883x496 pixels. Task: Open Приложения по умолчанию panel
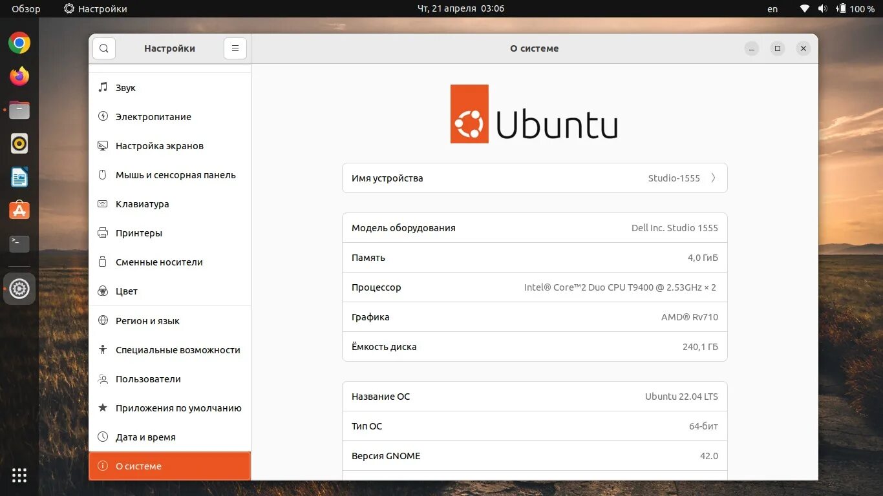(169, 408)
